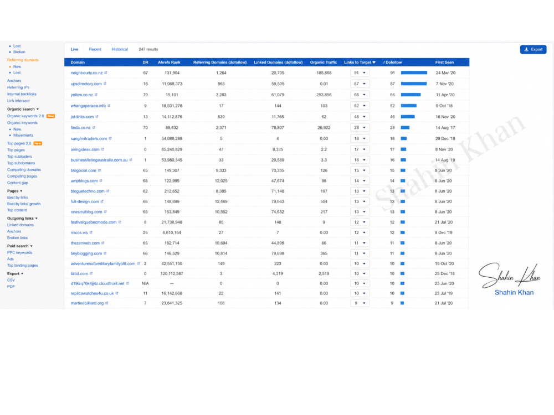Open the neighbourly.co.nz domain link
The height and width of the screenshot is (415, 554).
86,72
